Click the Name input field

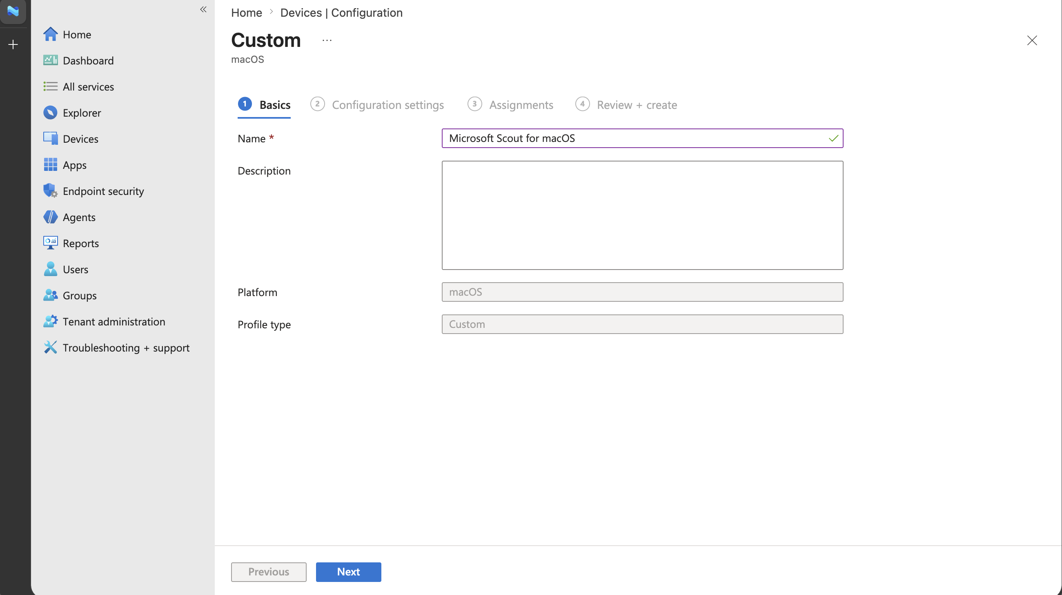tap(642, 138)
